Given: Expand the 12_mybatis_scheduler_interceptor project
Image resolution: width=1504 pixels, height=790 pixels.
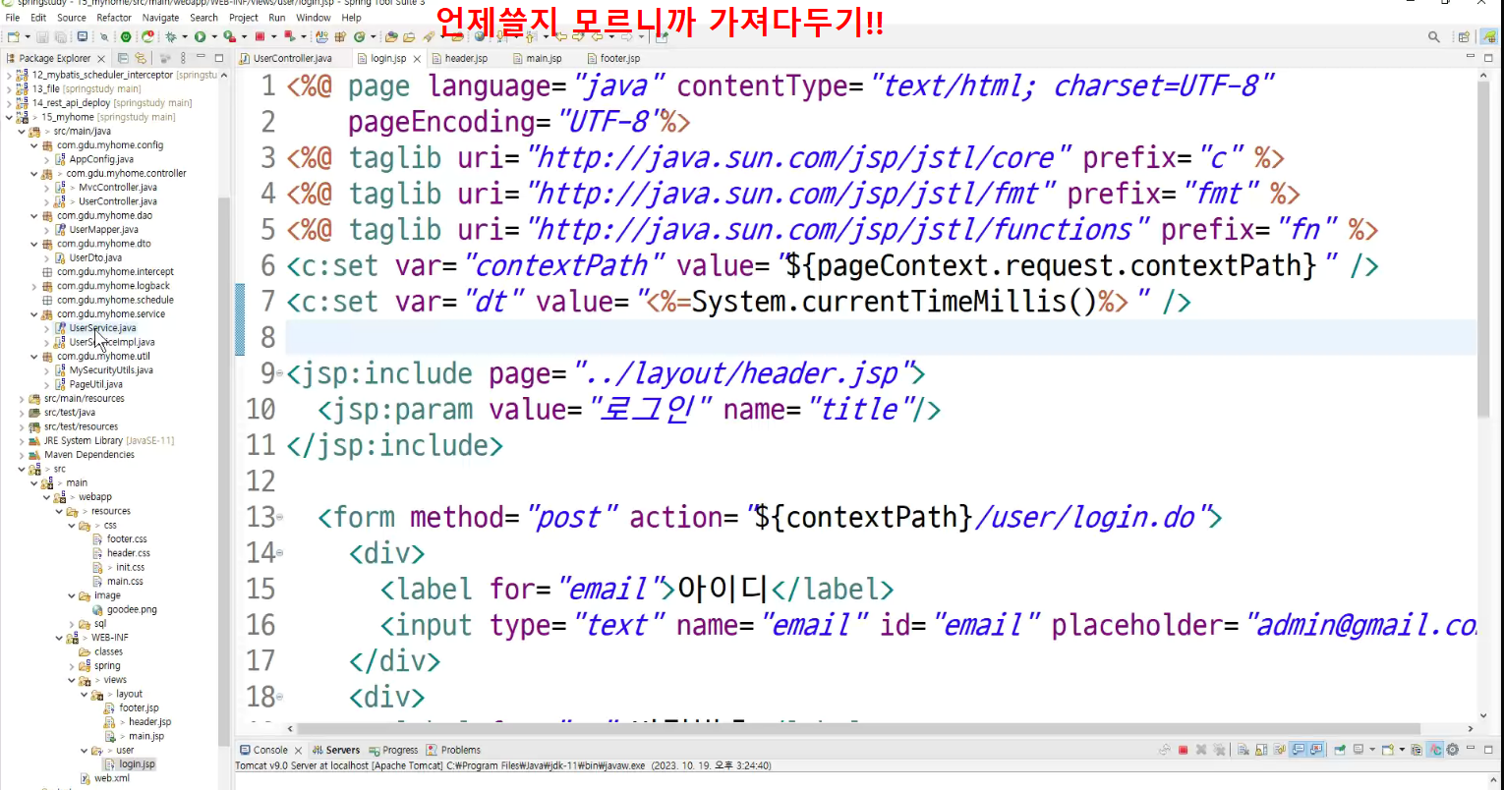Looking at the screenshot, I should 10,75.
